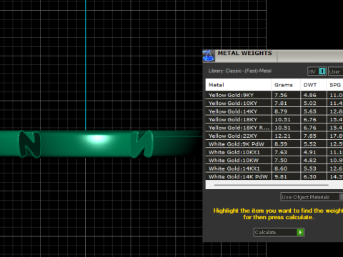The width and height of the screenshot is (343, 257).
Task: Click the horizontal scrollbar of the metal table
Action: click(x=272, y=185)
